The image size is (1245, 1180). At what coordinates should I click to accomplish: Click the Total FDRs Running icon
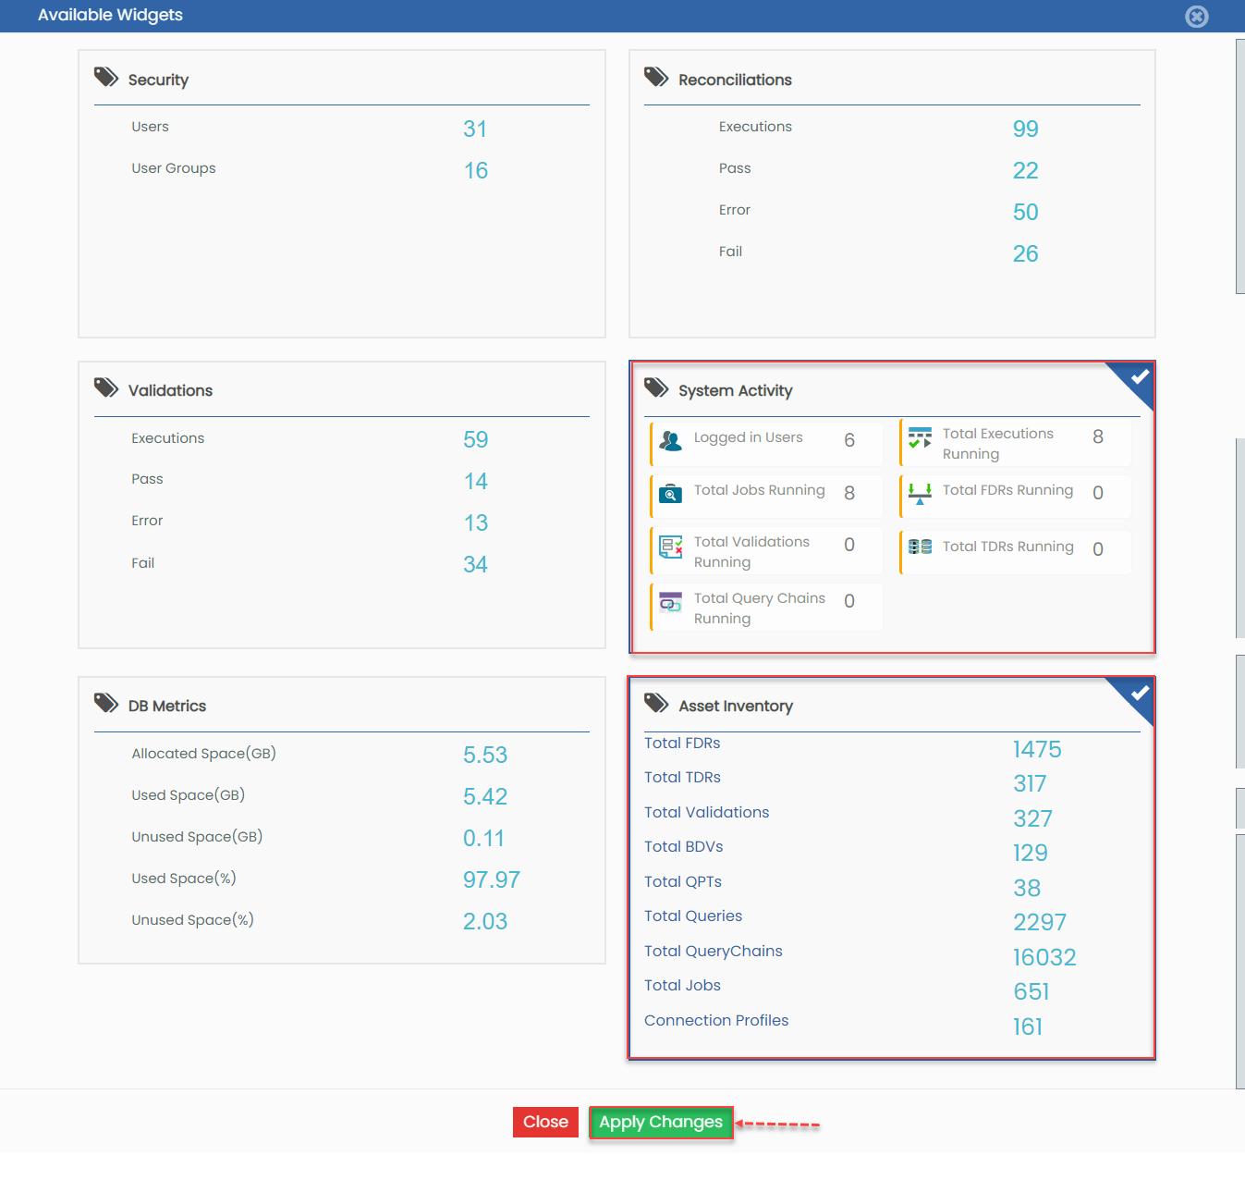920,494
